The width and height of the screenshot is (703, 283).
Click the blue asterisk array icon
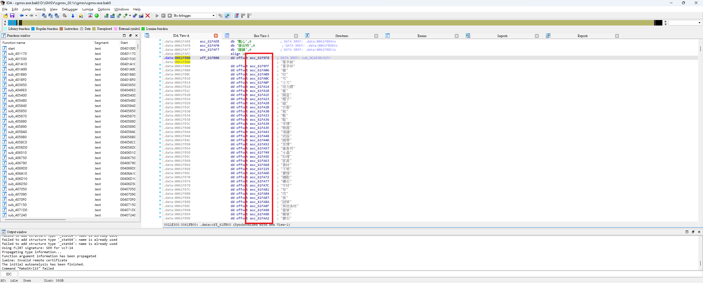[x=135, y=16]
